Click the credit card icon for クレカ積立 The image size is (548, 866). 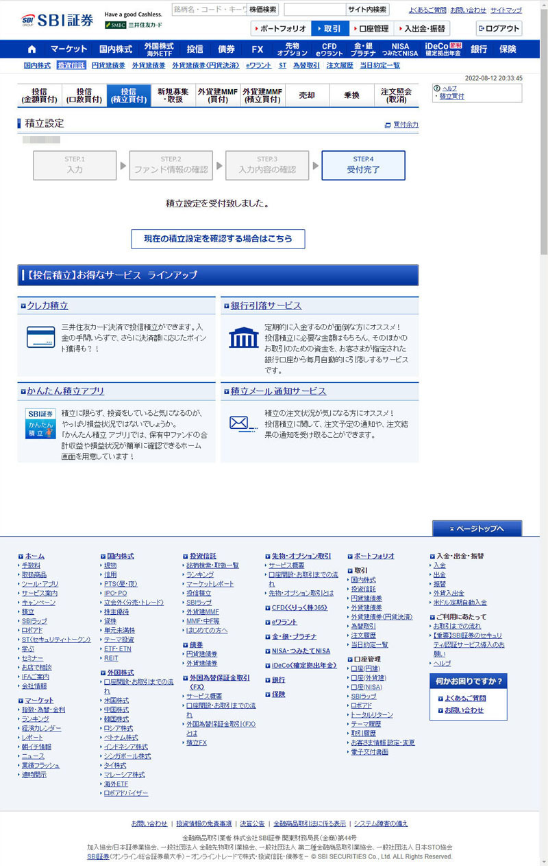point(40,337)
